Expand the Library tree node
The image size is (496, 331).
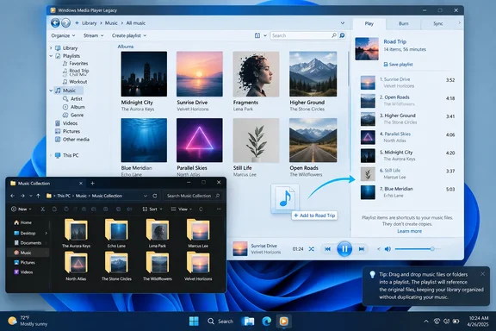point(51,48)
